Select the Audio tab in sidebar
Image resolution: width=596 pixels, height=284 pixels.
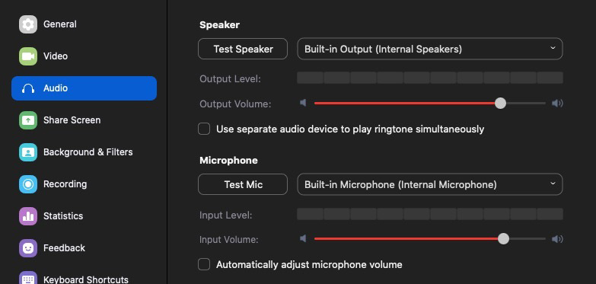tap(84, 88)
